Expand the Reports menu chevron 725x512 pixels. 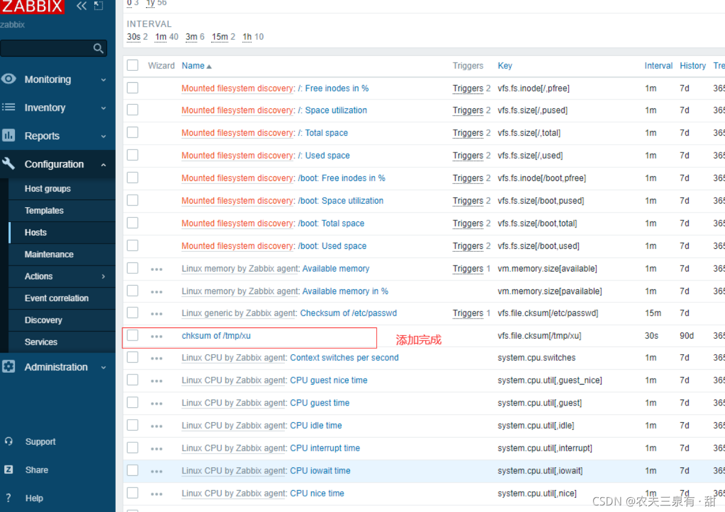coord(103,136)
